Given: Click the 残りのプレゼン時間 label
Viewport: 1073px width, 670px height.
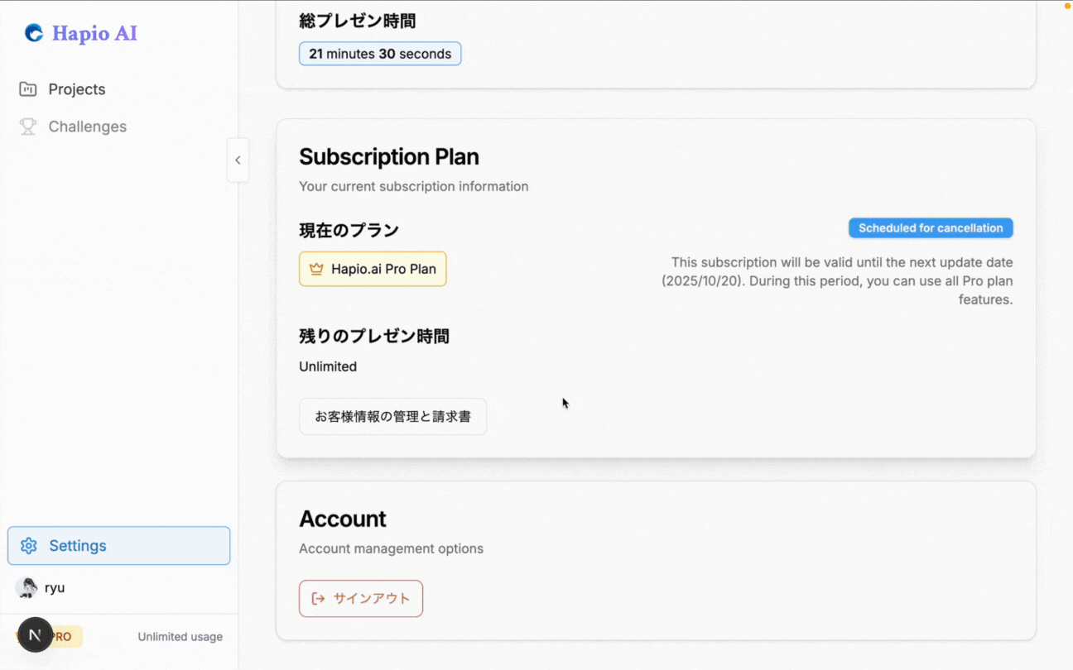Looking at the screenshot, I should click(x=374, y=337).
